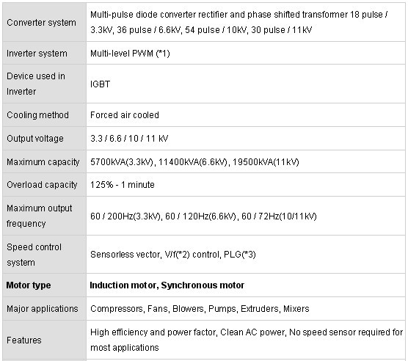Select the Sensorless vector control value
Viewport: 408px width, 361px height.
pos(172,255)
